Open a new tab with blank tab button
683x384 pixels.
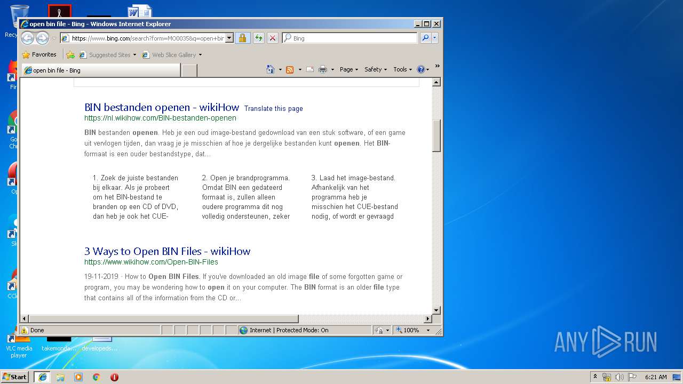(x=189, y=70)
